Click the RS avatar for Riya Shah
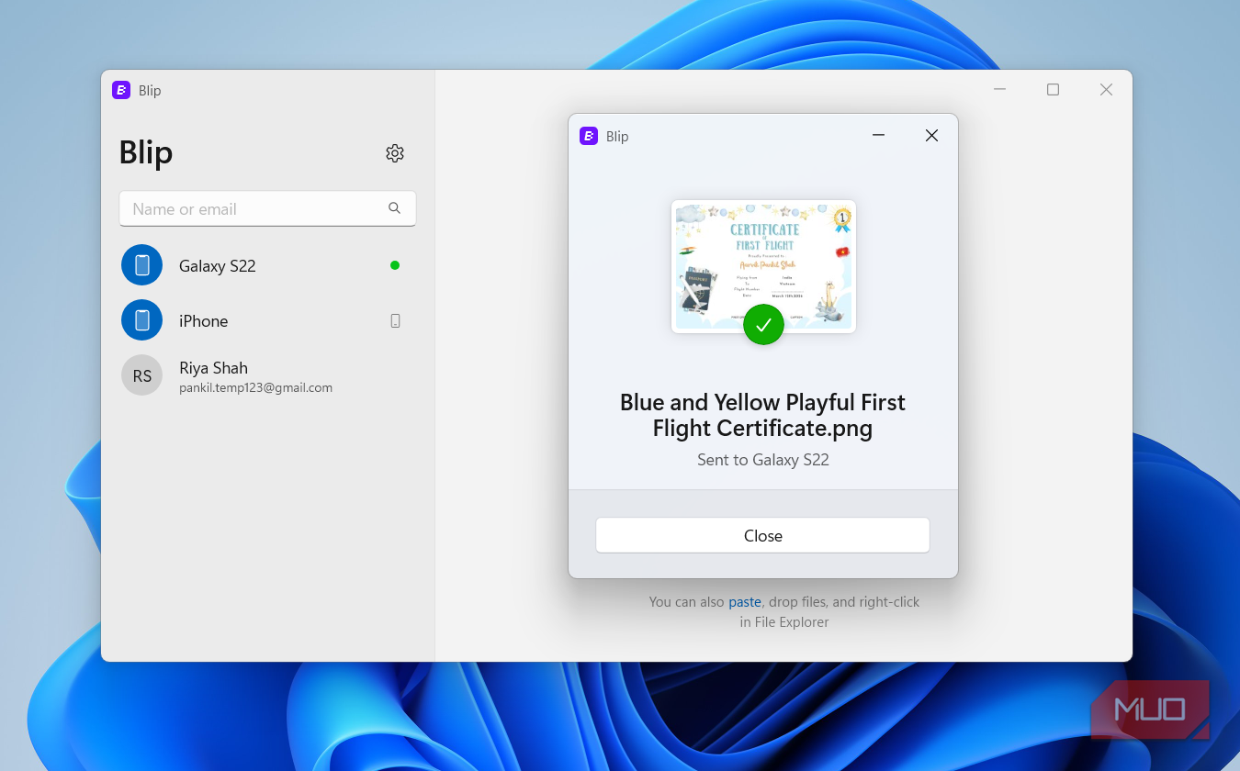The width and height of the screenshot is (1240, 771). [141, 375]
